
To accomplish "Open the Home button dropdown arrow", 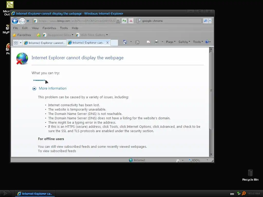I will click(131, 42).
